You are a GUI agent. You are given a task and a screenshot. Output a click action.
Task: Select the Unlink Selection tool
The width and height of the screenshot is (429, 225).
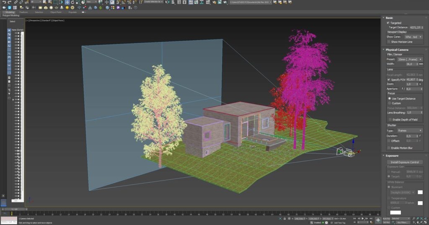click(21, 2)
